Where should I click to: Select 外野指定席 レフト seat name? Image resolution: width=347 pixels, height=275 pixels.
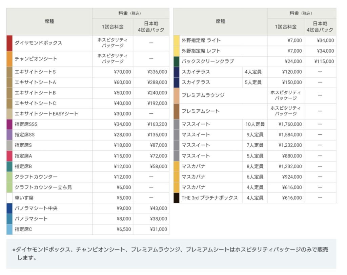tap(201, 51)
